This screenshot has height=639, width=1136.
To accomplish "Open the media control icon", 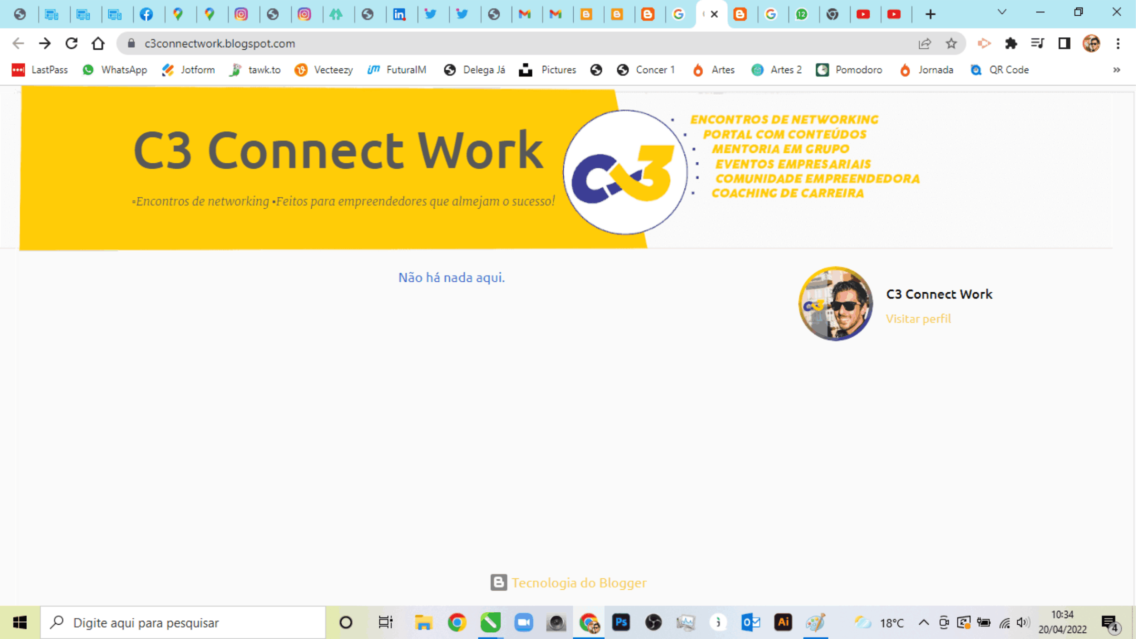I will coord(1037,43).
